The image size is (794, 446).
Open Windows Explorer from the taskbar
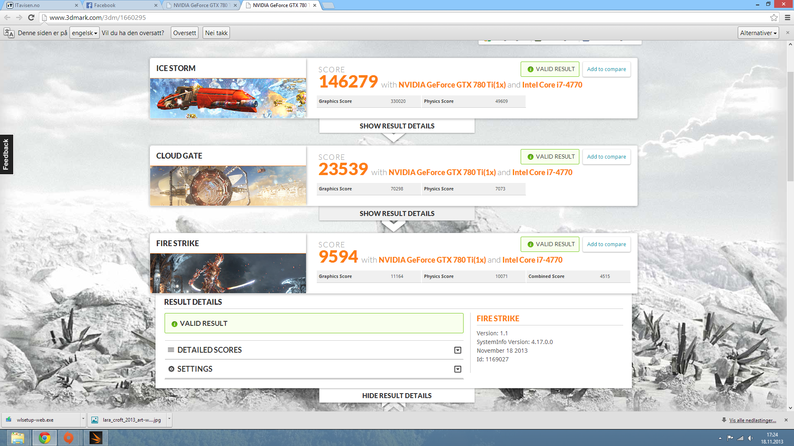click(17, 438)
